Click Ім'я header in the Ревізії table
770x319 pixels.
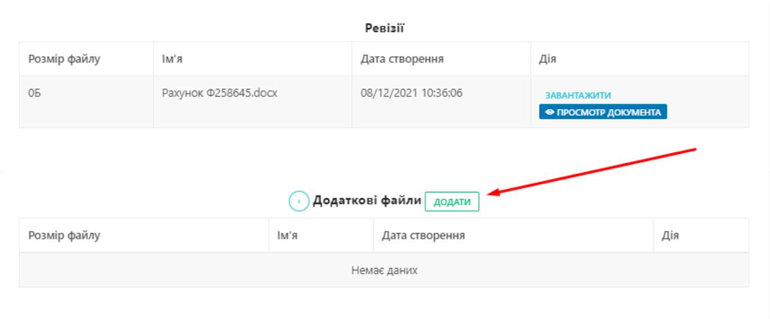172,59
